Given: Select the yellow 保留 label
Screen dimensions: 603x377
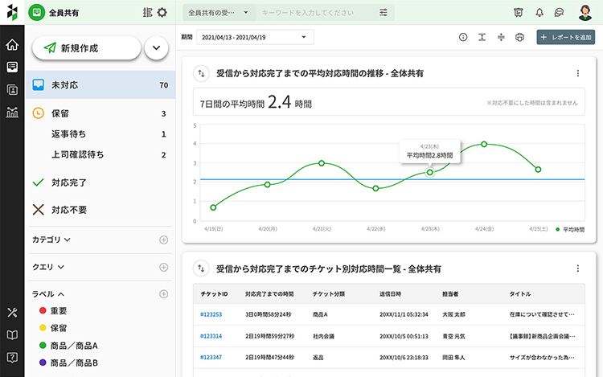Looking at the screenshot, I should pyautogui.click(x=53, y=328).
